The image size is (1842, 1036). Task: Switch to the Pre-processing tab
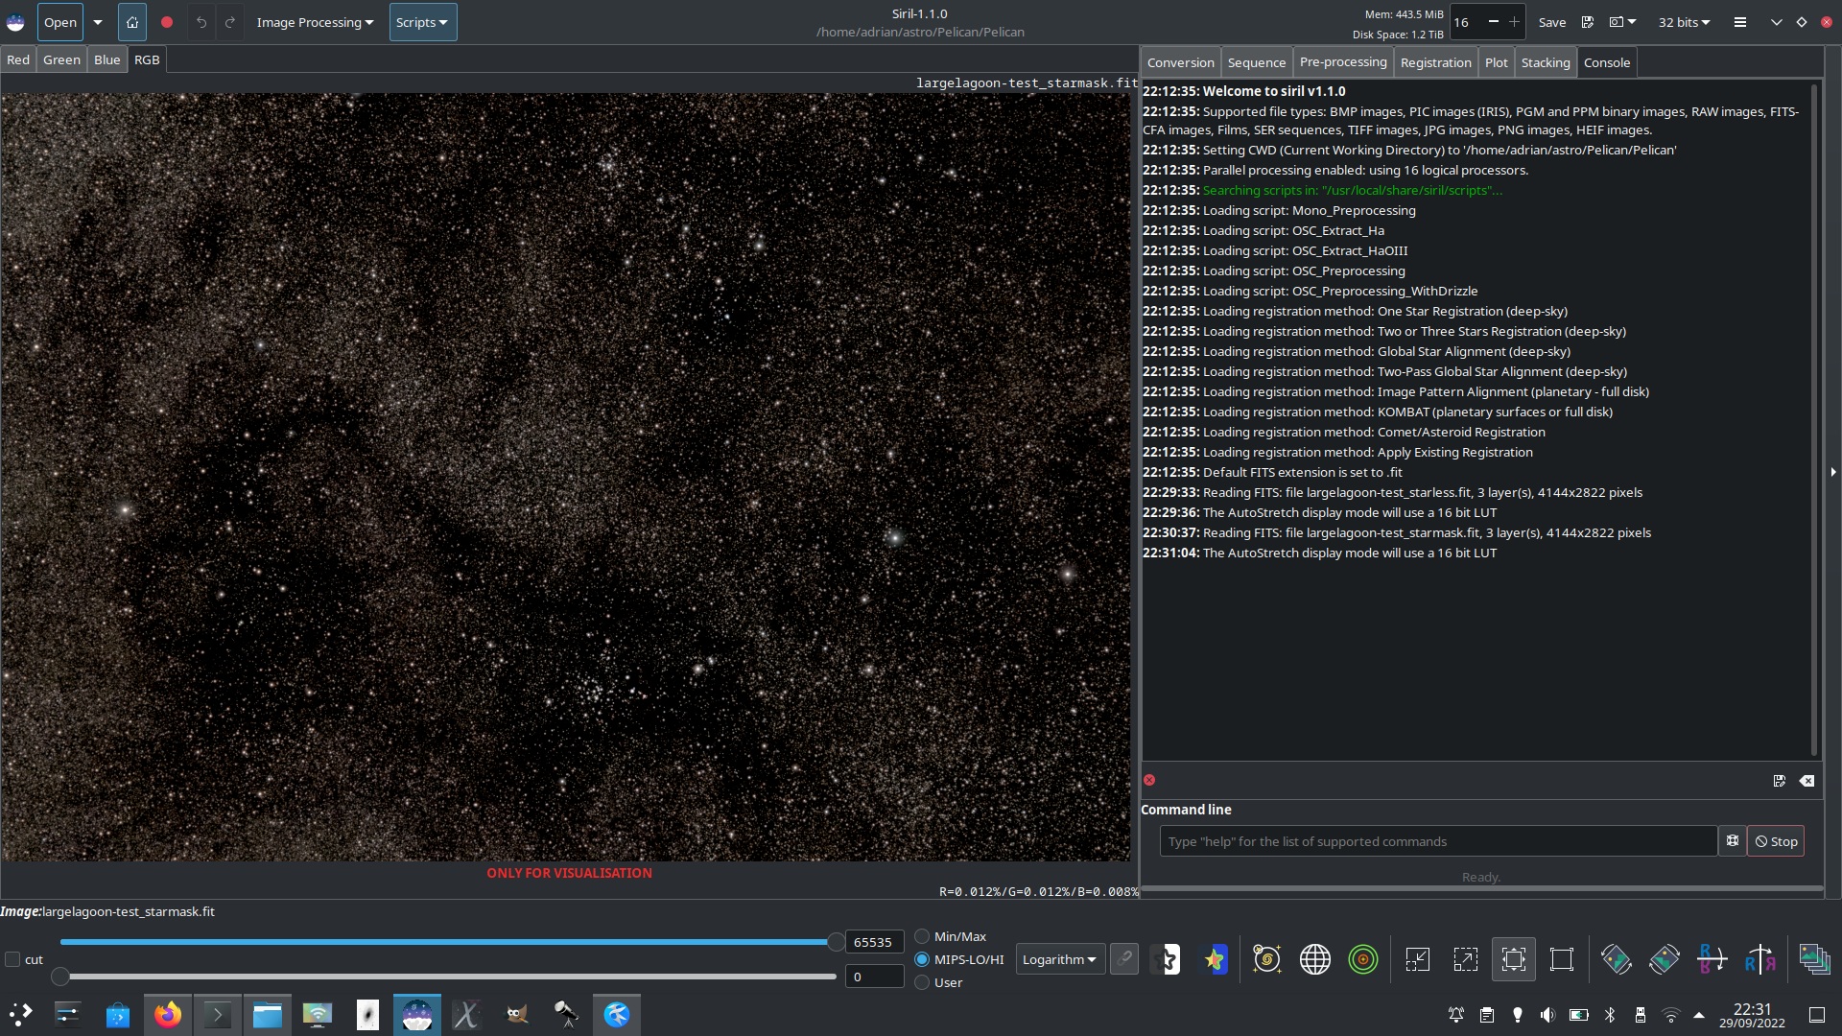(1342, 62)
